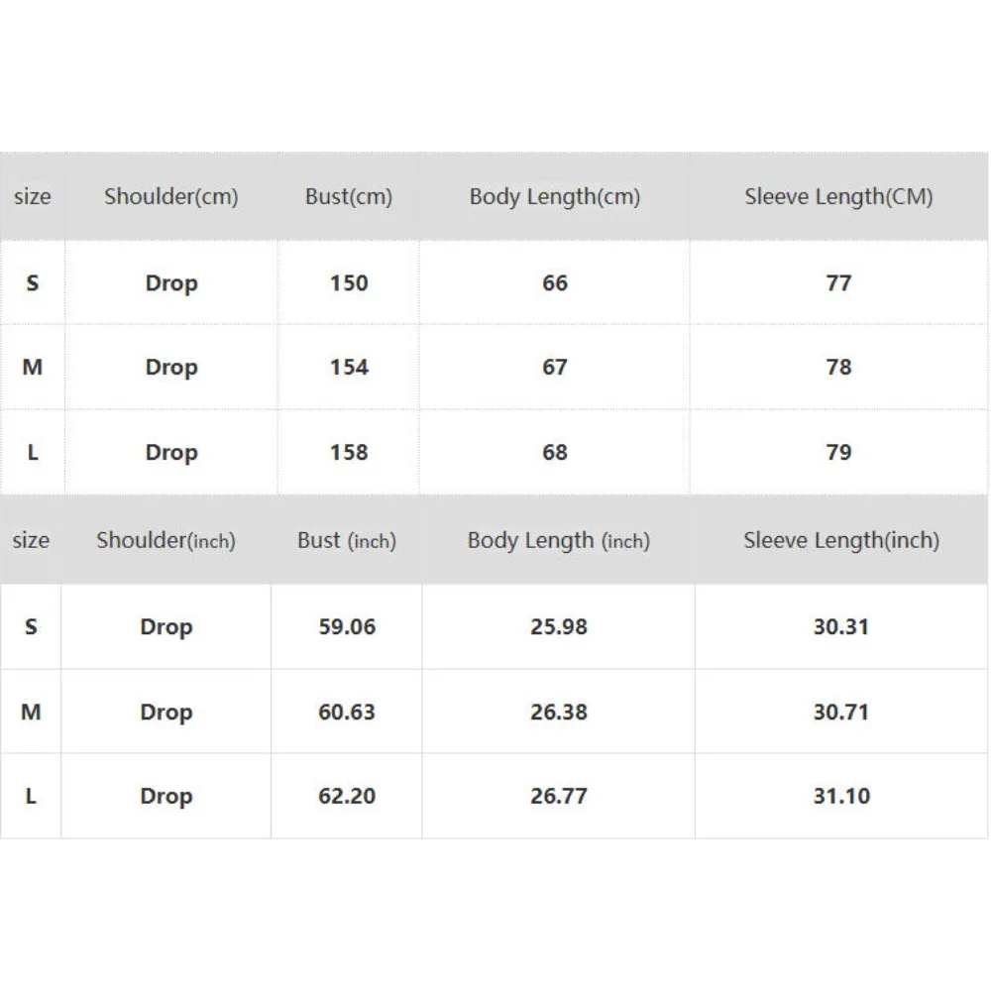The image size is (991, 991).
Task: Select the bust value 59.06
Action: point(347,626)
